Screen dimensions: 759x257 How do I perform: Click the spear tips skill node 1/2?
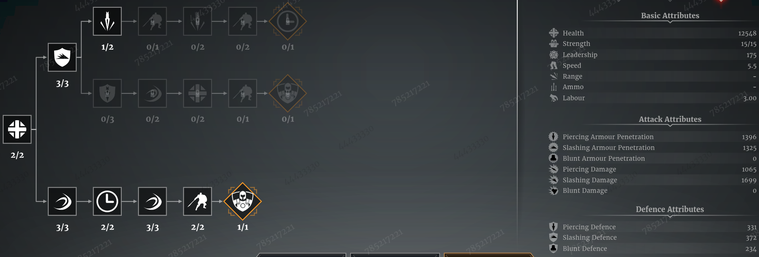107,21
